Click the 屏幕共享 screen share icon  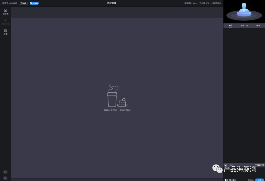pyautogui.click(x=5, y=22)
